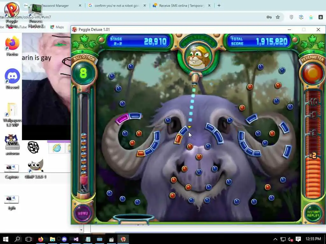The width and height of the screenshot is (326, 244).
Task: Click the password key icon in the address bar
Action: tap(269, 17)
